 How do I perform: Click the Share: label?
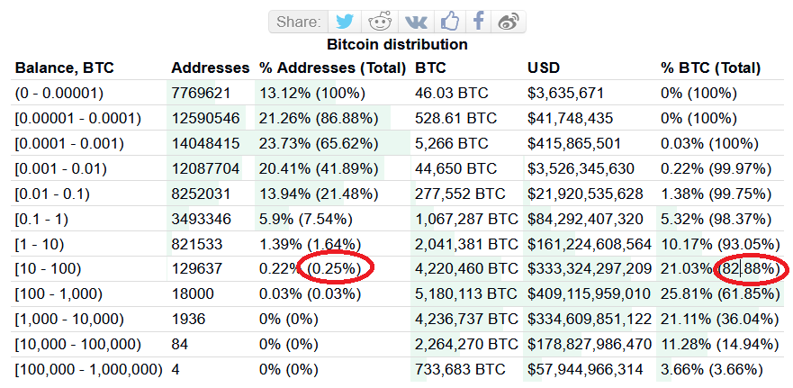pos(298,23)
